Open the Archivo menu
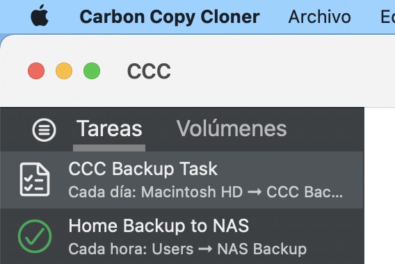Screen dimensions: 395x264 (x=319, y=17)
